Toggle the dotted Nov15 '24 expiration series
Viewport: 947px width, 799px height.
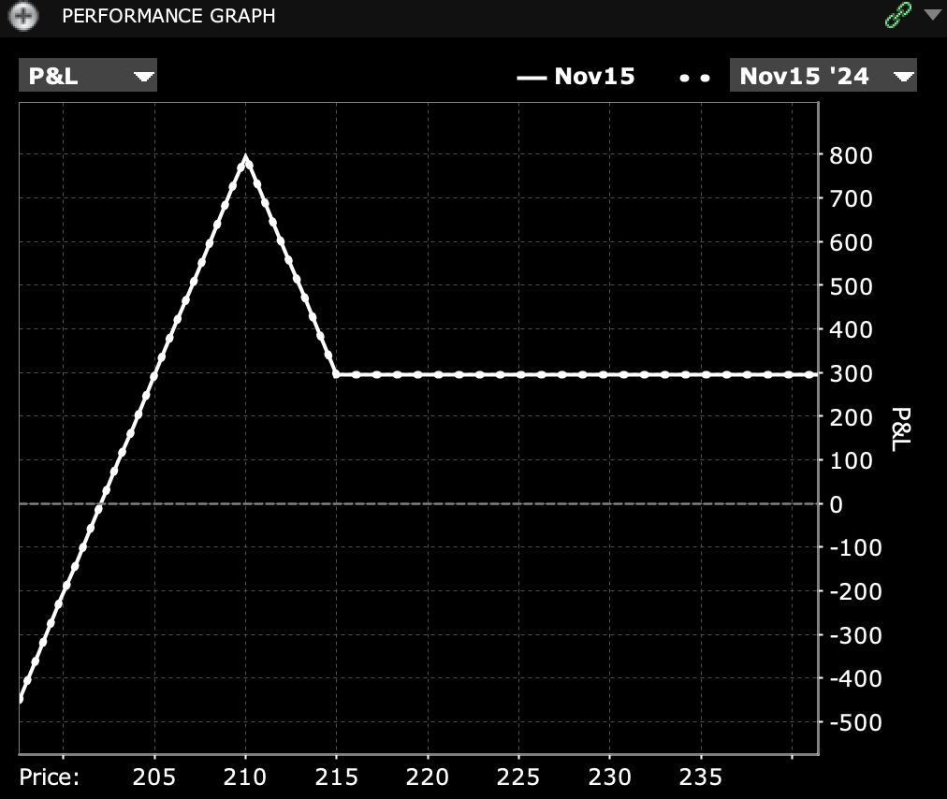pos(693,77)
